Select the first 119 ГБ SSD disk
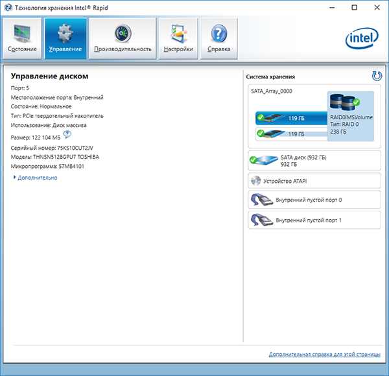The width and height of the screenshot is (389, 376). click(291, 118)
